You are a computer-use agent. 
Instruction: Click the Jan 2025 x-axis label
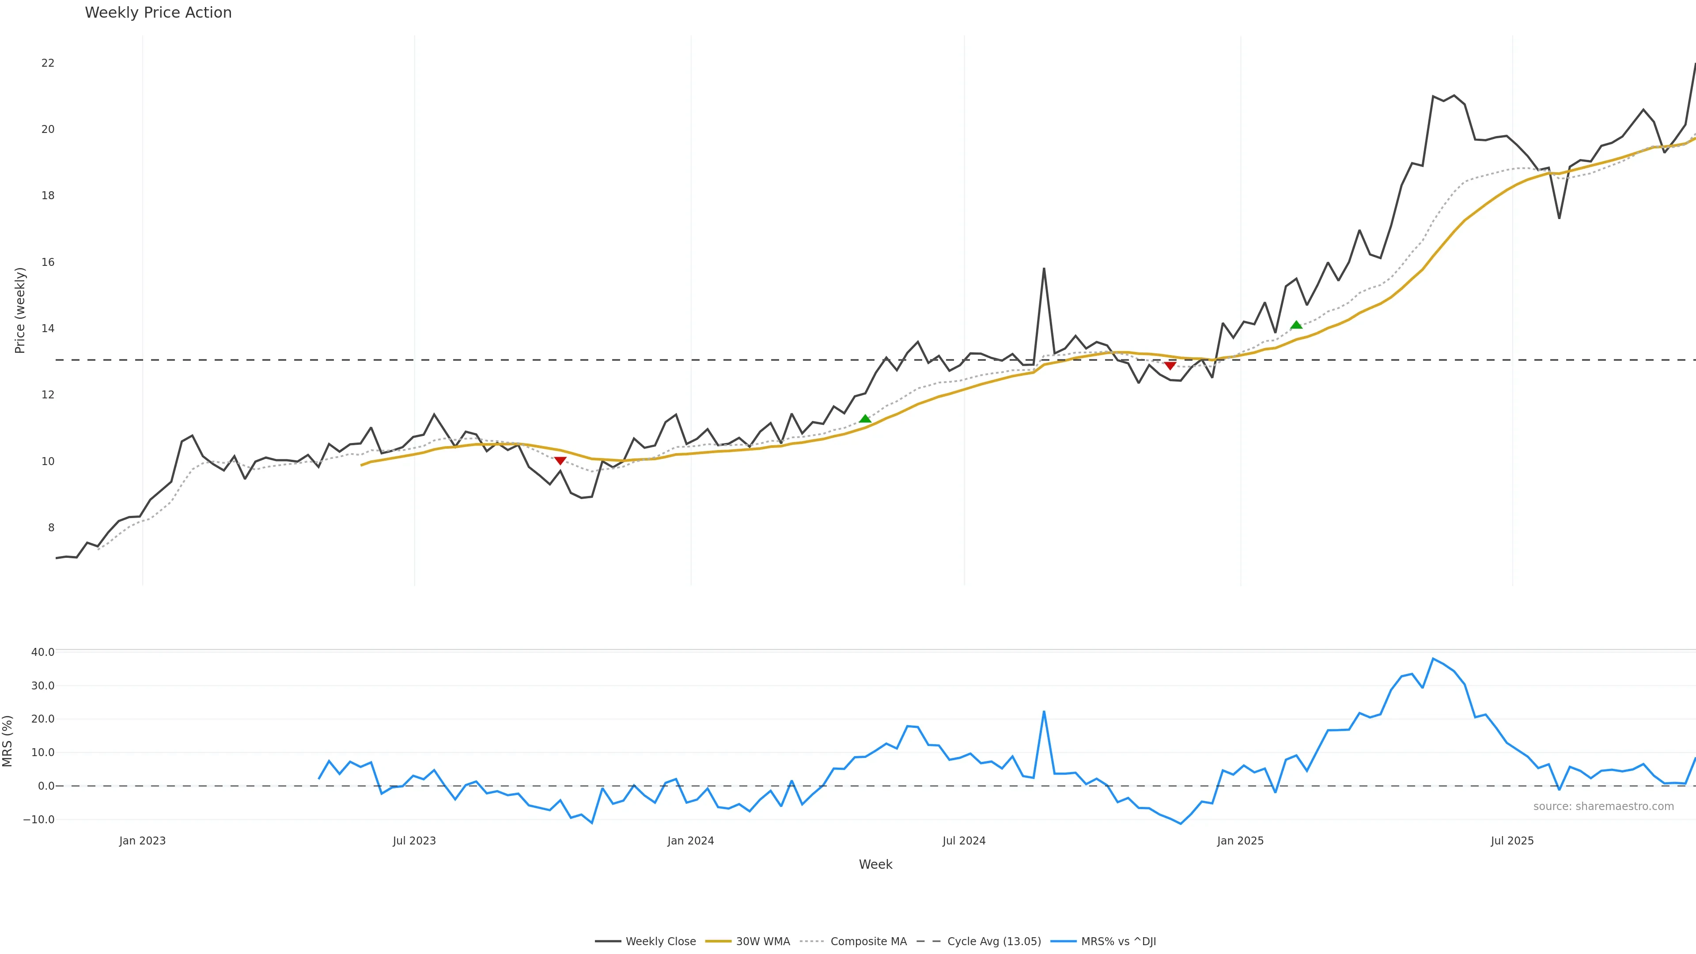click(x=1240, y=841)
